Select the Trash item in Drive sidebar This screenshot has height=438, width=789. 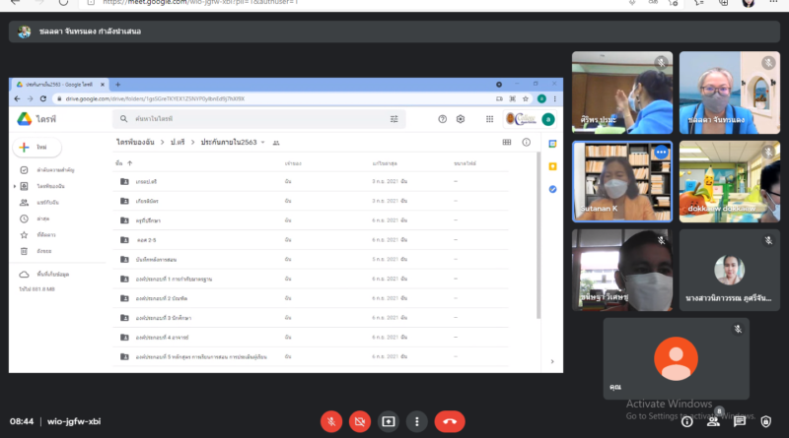tap(42, 250)
